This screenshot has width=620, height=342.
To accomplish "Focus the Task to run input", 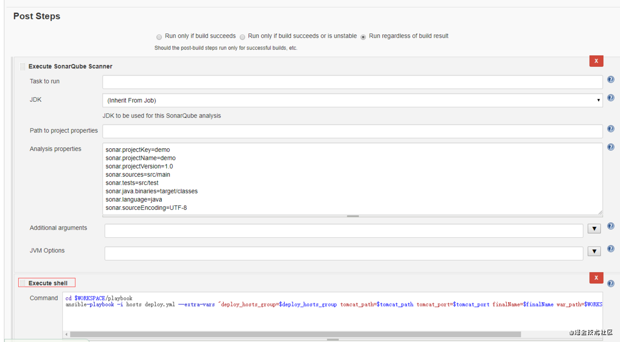I will (353, 82).
